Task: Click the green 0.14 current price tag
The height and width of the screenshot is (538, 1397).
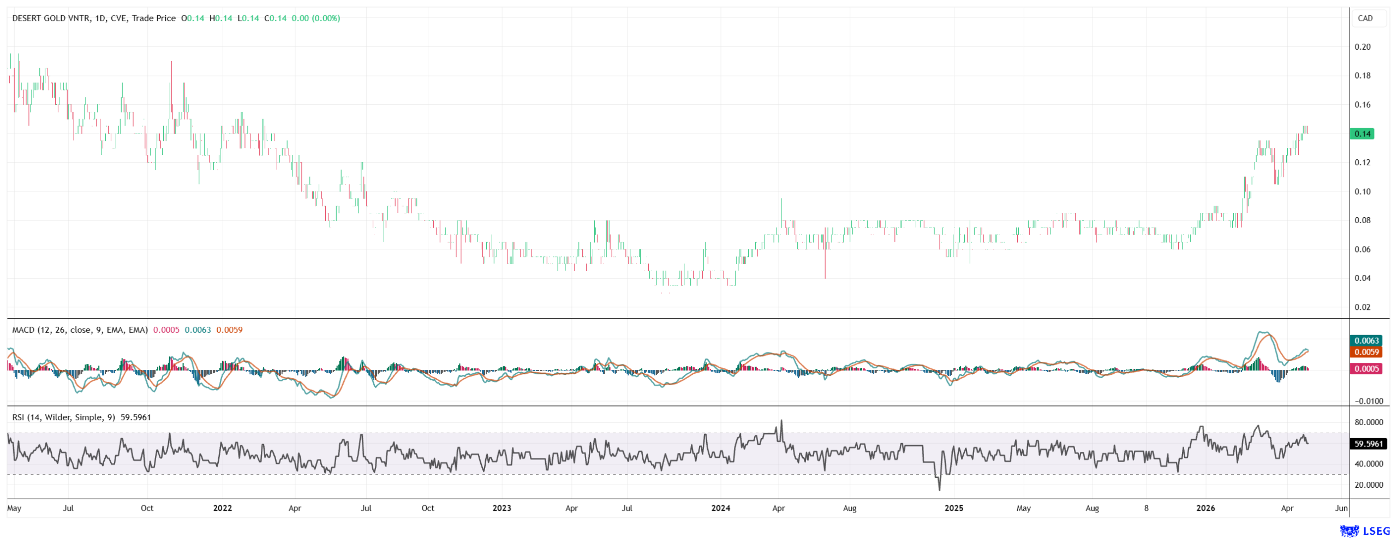Action: (1362, 134)
